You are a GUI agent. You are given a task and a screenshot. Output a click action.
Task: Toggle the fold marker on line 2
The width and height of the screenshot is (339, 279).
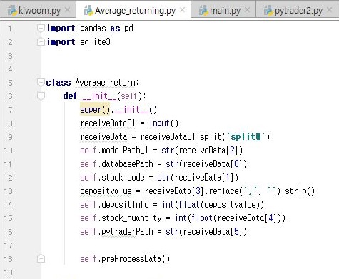(x=41, y=42)
